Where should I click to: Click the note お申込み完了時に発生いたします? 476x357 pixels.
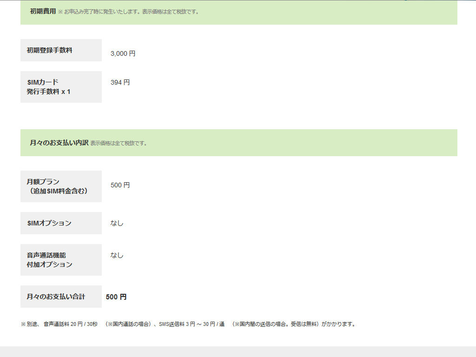(128, 12)
